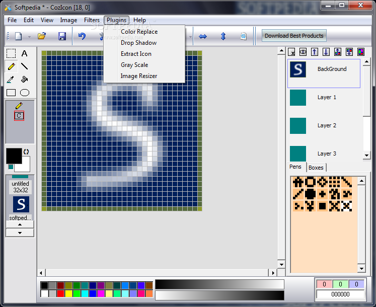The width and height of the screenshot is (376, 307).
Task: Pick the red swatch in palette
Action: point(60,293)
